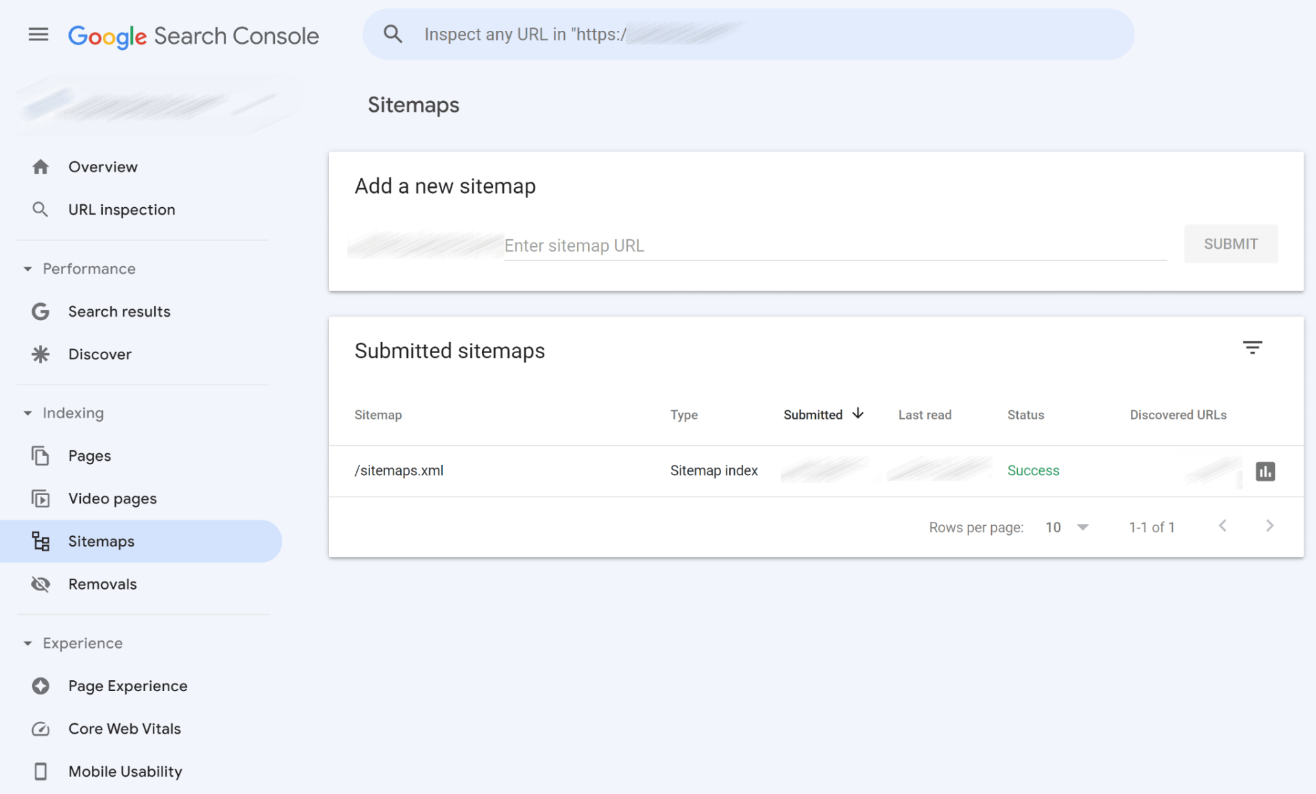The image size is (1316, 794).
Task: Click the Discovered URLs column header
Action: click(1178, 415)
